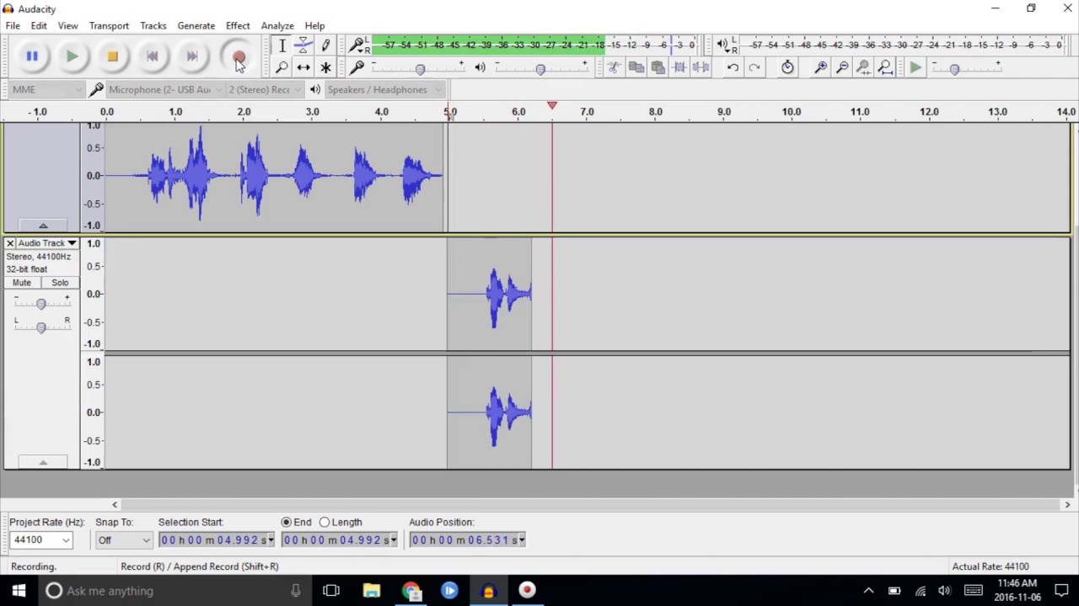Select the Draw pencil tool
The width and height of the screenshot is (1079, 606).
pyautogui.click(x=325, y=45)
